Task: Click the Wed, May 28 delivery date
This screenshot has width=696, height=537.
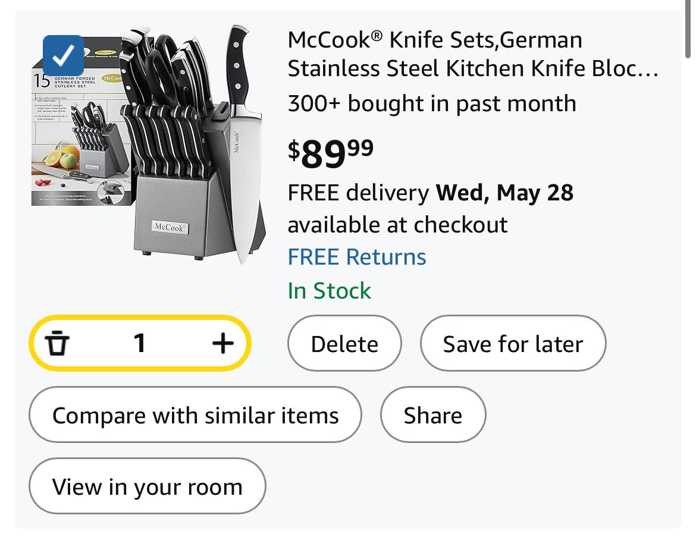Action: coord(504,193)
